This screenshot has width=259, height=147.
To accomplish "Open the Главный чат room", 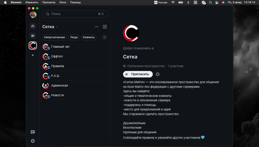I will click(60, 47).
